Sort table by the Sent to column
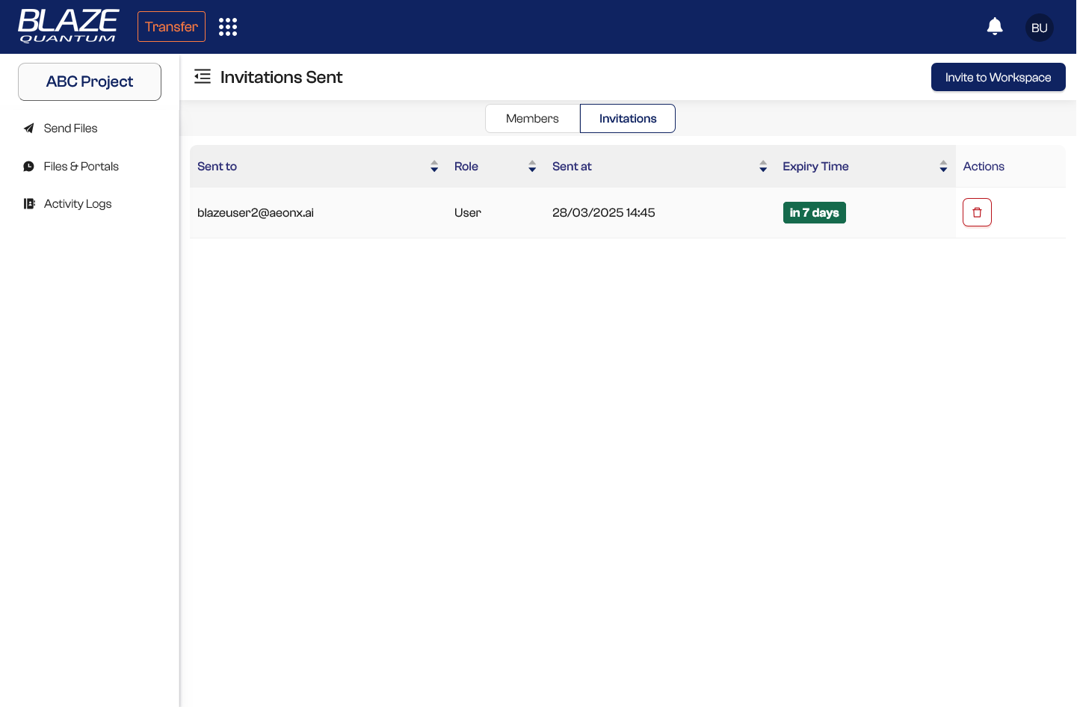The image size is (1077, 707). [x=434, y=167]
